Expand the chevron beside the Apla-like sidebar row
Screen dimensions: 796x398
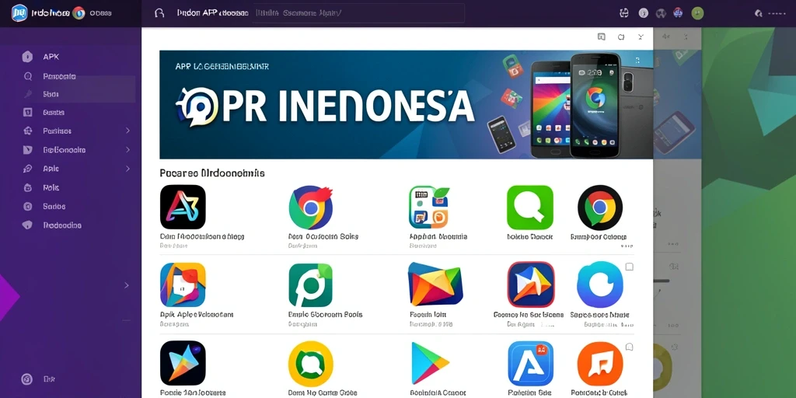[x=127, y=169]
